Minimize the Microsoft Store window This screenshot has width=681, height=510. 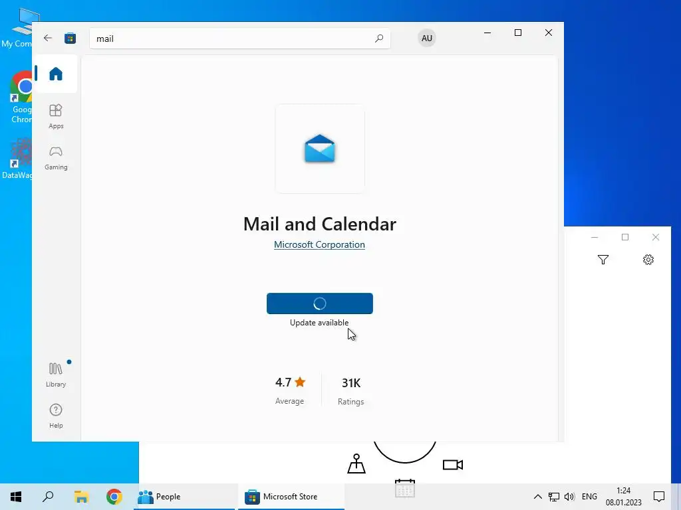coord(487,33)
